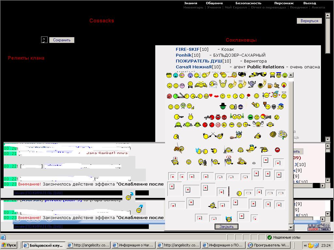Viewport: 334px width, 250px height.
Task: Pick the red lips kiss emoticon
Action: point(216,96)
